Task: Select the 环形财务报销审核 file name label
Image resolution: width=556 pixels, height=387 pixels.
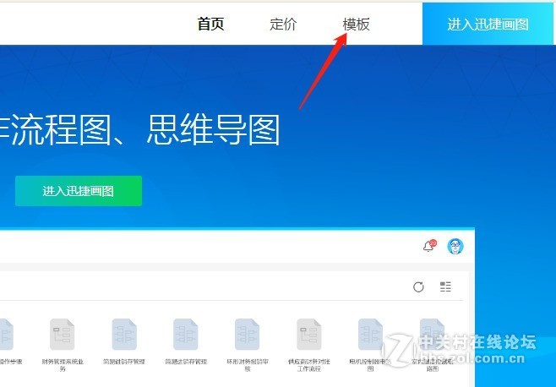Action: (x=248, y=365)
